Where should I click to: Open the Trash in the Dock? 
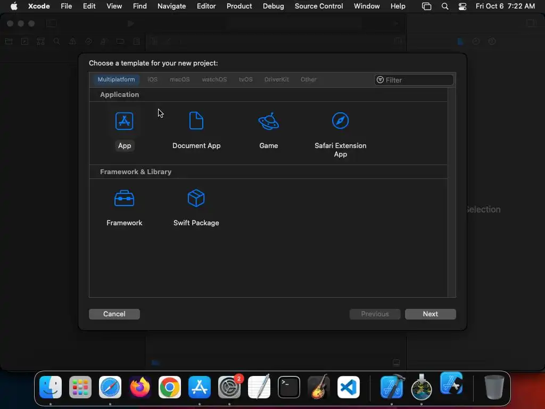(x=494, y=387)
